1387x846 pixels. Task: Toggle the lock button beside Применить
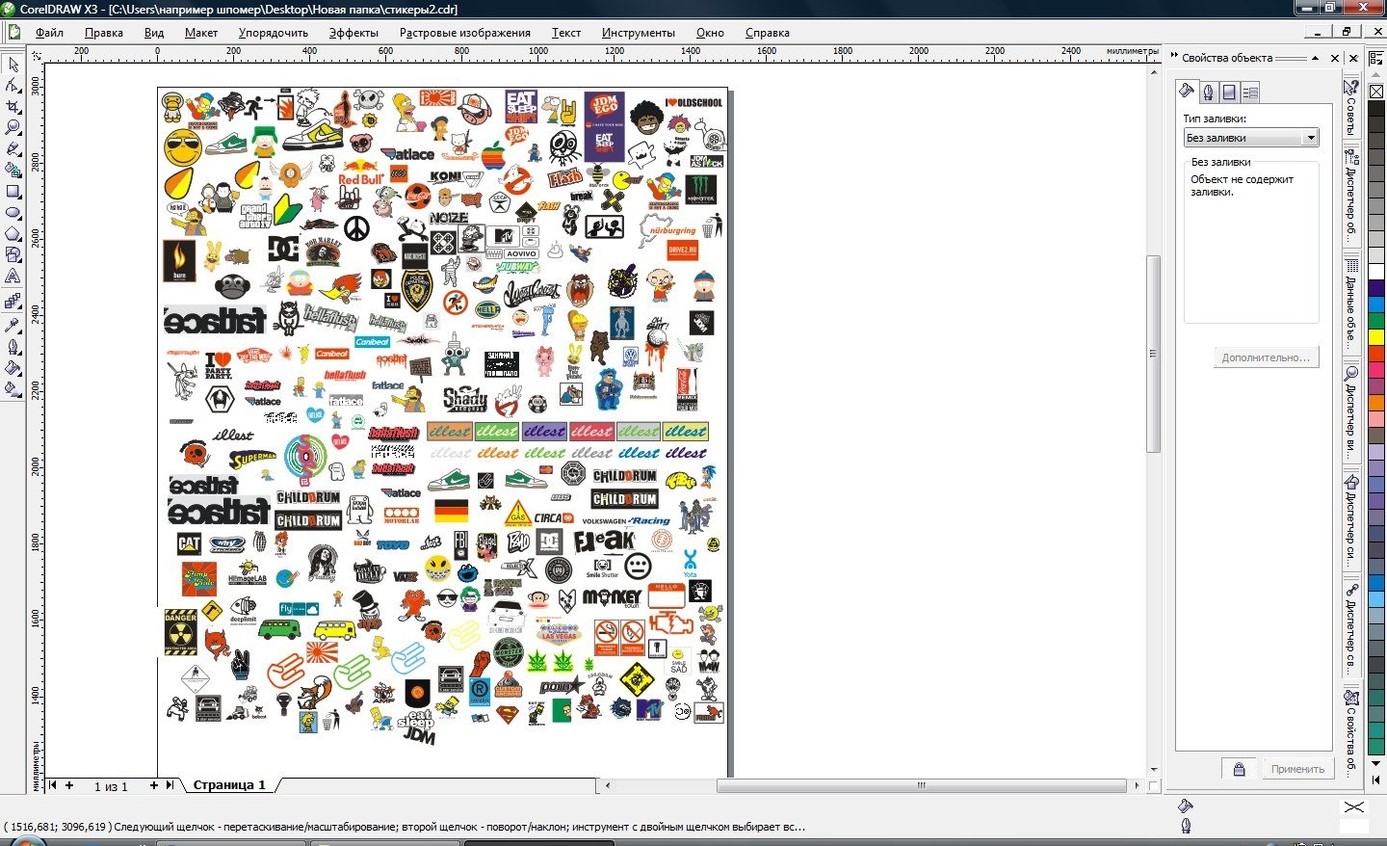pos(1239,769)
